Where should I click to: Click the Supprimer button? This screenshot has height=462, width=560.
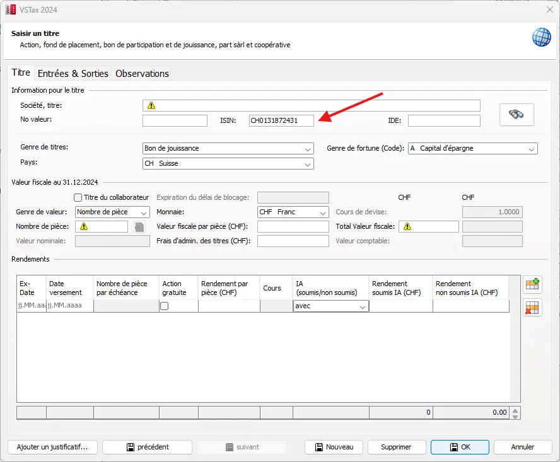point(395,447)
